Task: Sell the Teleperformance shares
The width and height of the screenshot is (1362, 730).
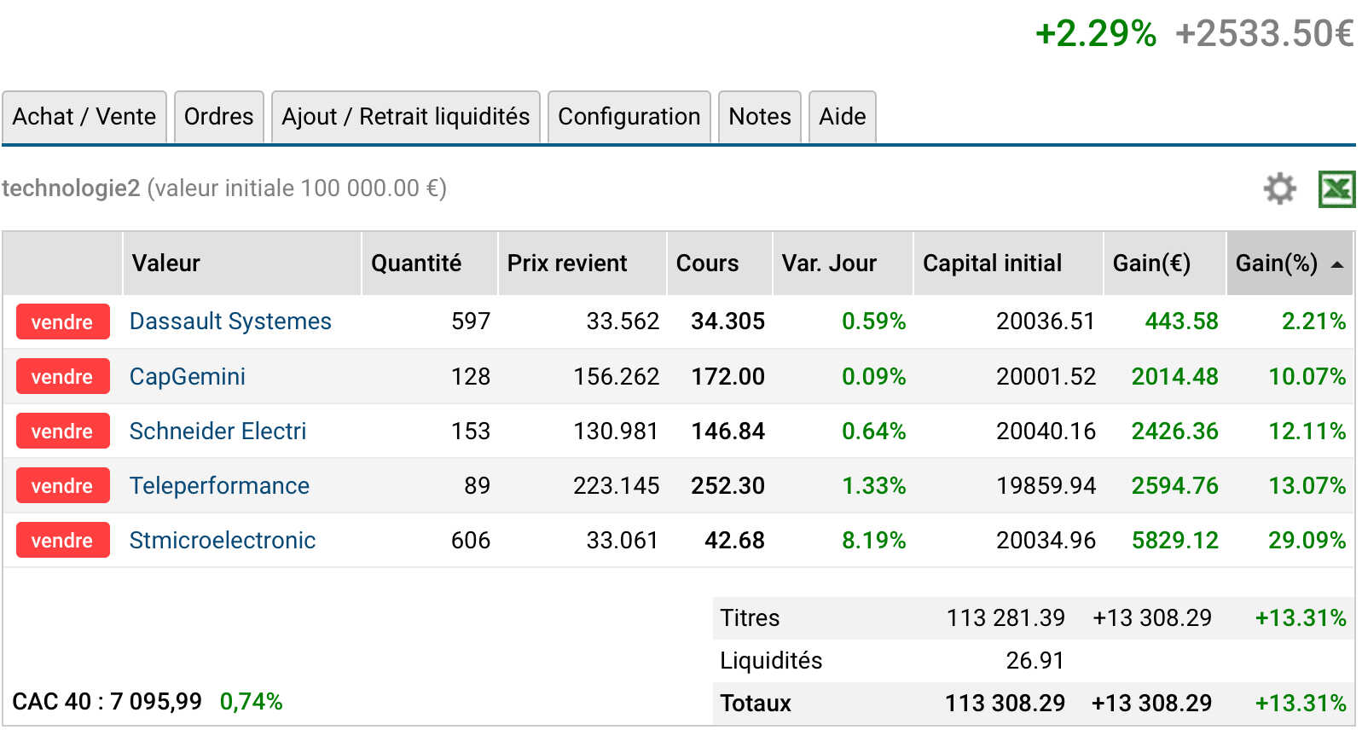Action: (x=62, y=485)
